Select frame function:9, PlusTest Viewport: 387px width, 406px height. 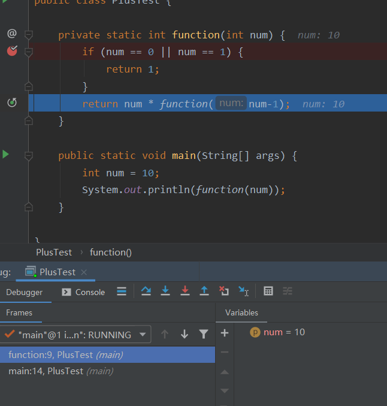click(107, 355)
